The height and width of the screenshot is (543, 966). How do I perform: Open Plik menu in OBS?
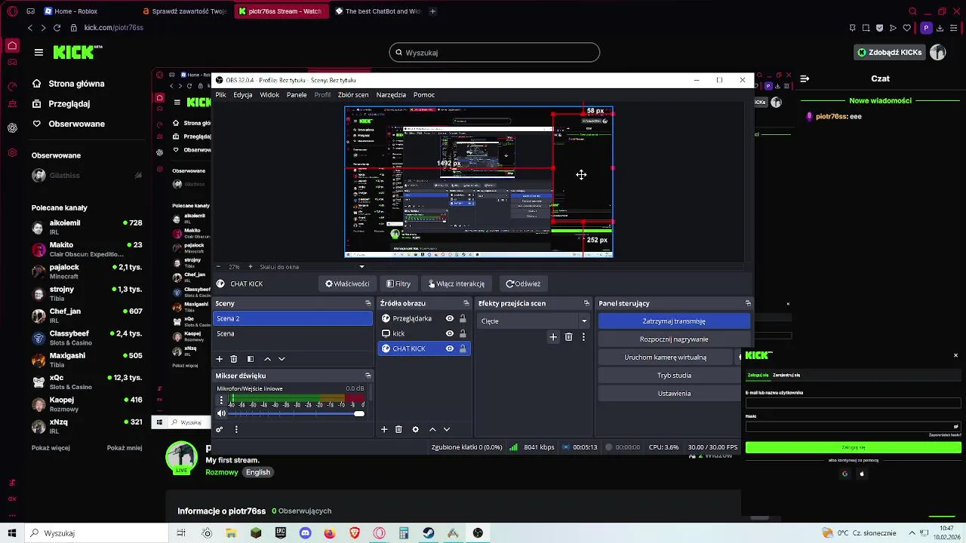220,95
